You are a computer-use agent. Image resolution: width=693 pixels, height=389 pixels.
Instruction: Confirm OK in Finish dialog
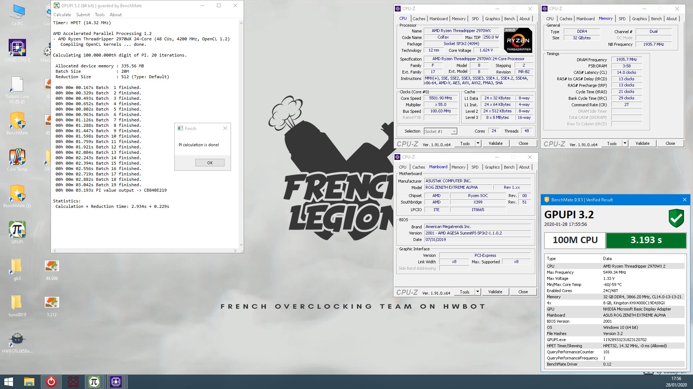tap(210, 163)
